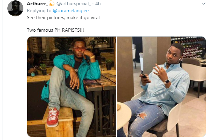This screenshot has width=211, height=140.
Task: Enlarge the right attached photo
Action: click(161, 86)
